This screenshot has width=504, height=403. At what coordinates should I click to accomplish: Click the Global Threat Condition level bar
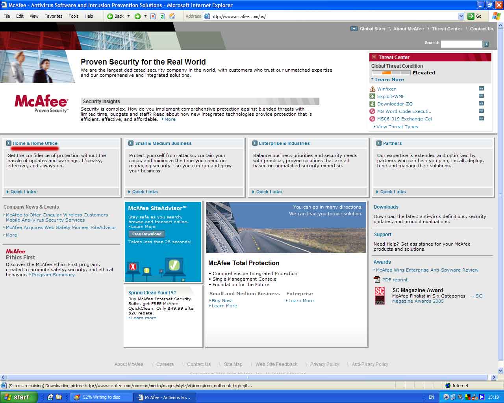coord(391,73)
